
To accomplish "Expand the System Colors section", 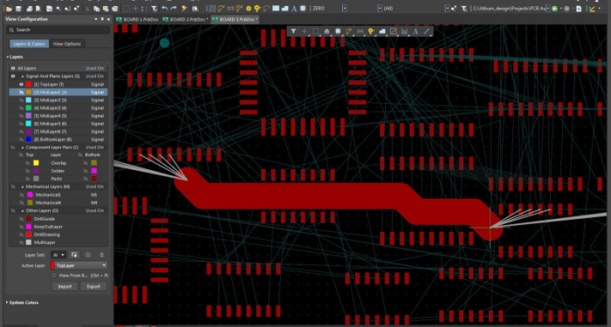I will (x=7, y=303).
